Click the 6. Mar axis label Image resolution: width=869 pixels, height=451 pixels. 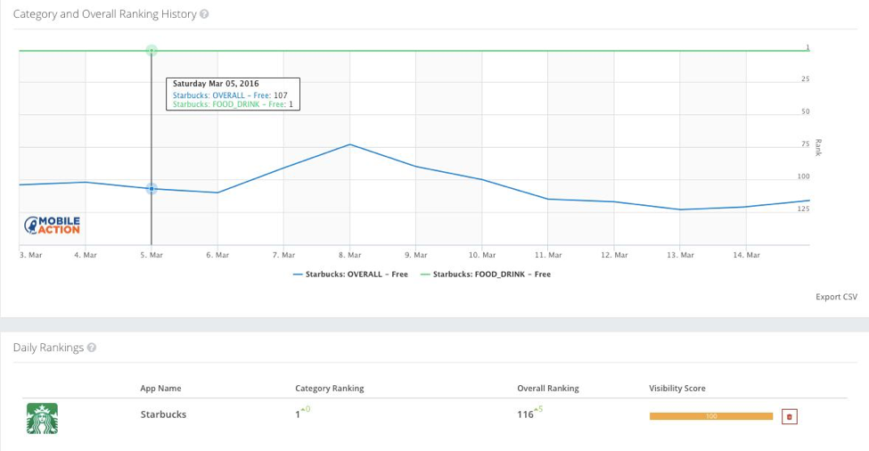[217, 256]
